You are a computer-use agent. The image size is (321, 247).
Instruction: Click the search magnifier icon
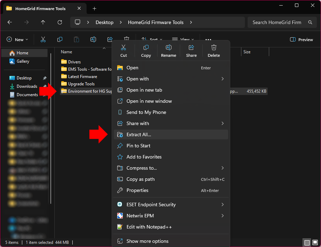310,22
